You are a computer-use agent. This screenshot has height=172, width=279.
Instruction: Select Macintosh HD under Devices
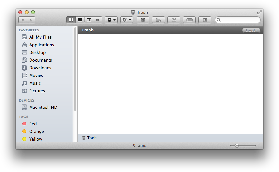coord(43,107)
